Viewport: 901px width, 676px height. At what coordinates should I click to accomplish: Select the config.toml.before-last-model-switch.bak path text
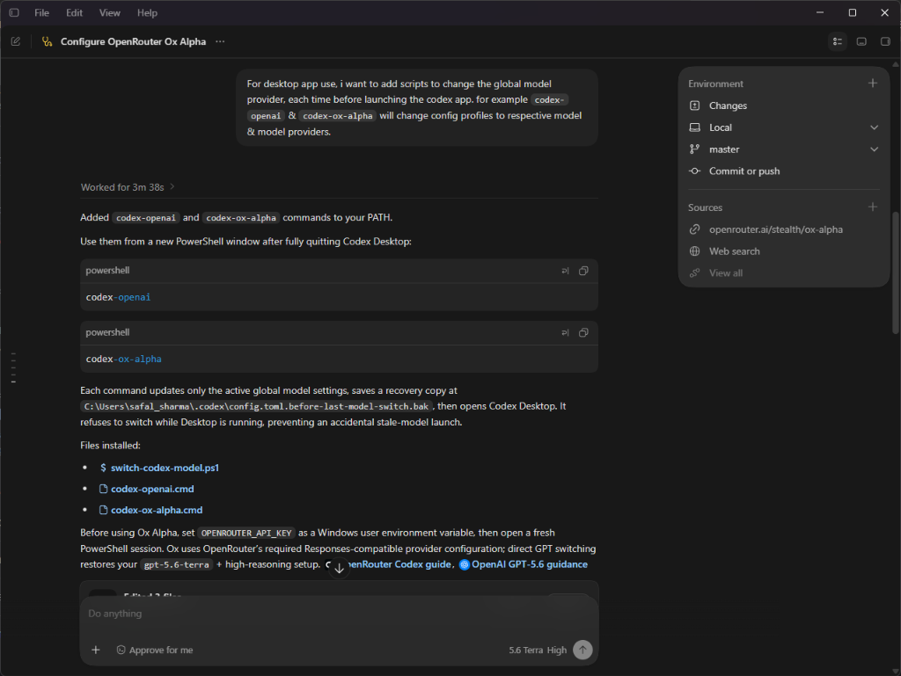coord(256,406)
